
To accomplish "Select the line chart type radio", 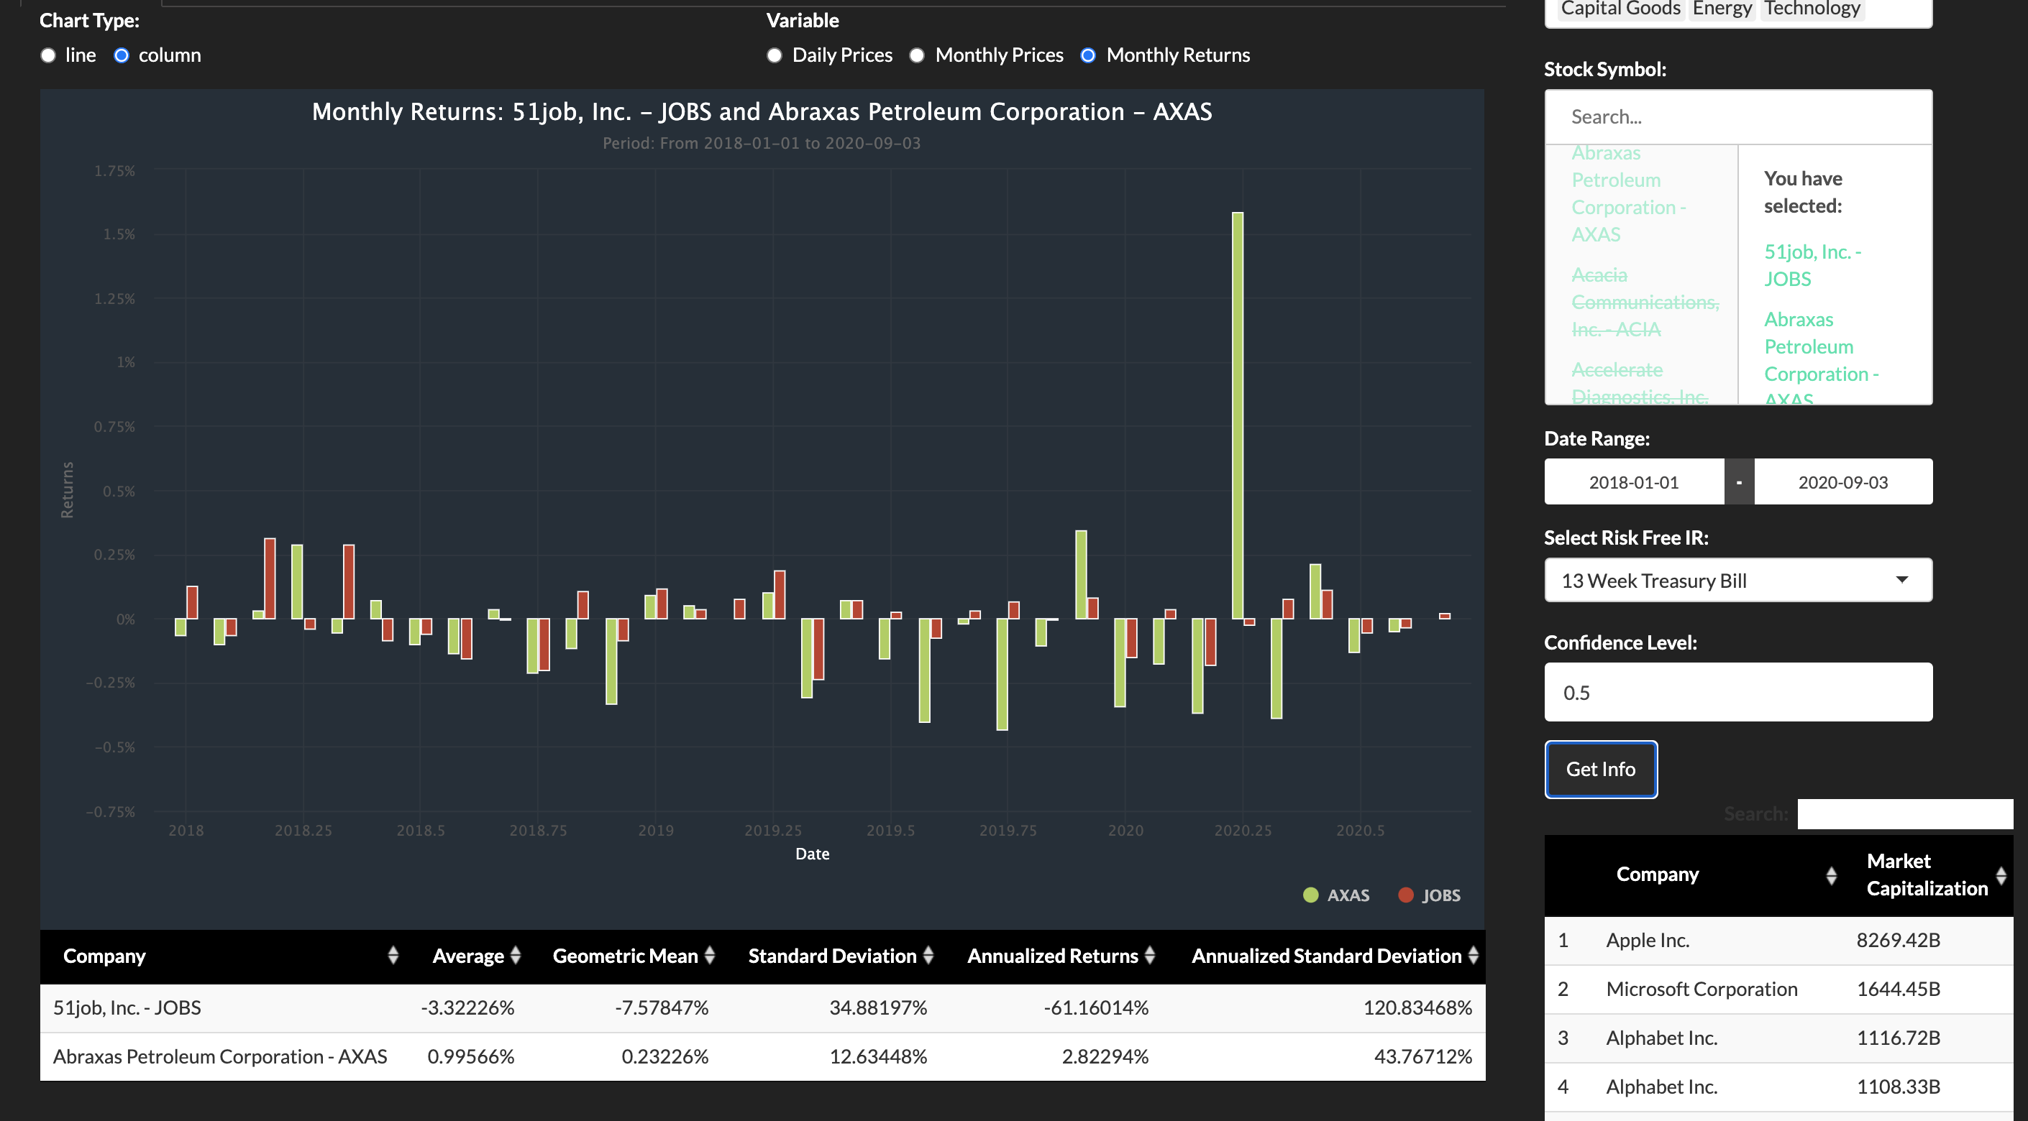I will 49,55.
